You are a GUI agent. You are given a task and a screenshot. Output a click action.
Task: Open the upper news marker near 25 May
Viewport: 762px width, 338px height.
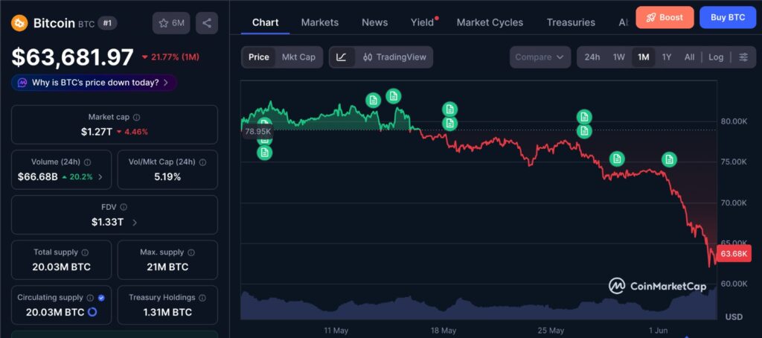point(584,117)
